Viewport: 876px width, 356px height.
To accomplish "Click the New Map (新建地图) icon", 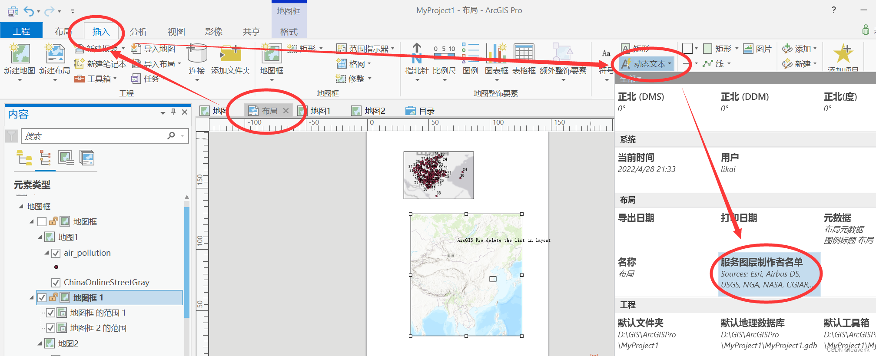I will point(20,53).
